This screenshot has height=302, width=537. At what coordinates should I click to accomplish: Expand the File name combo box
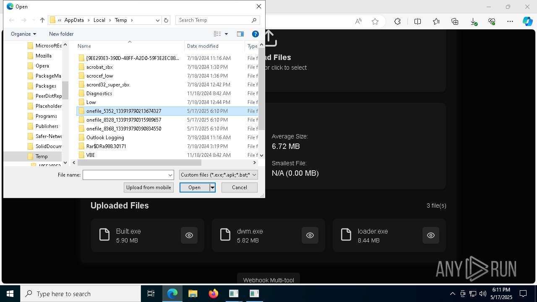point(170,175)
